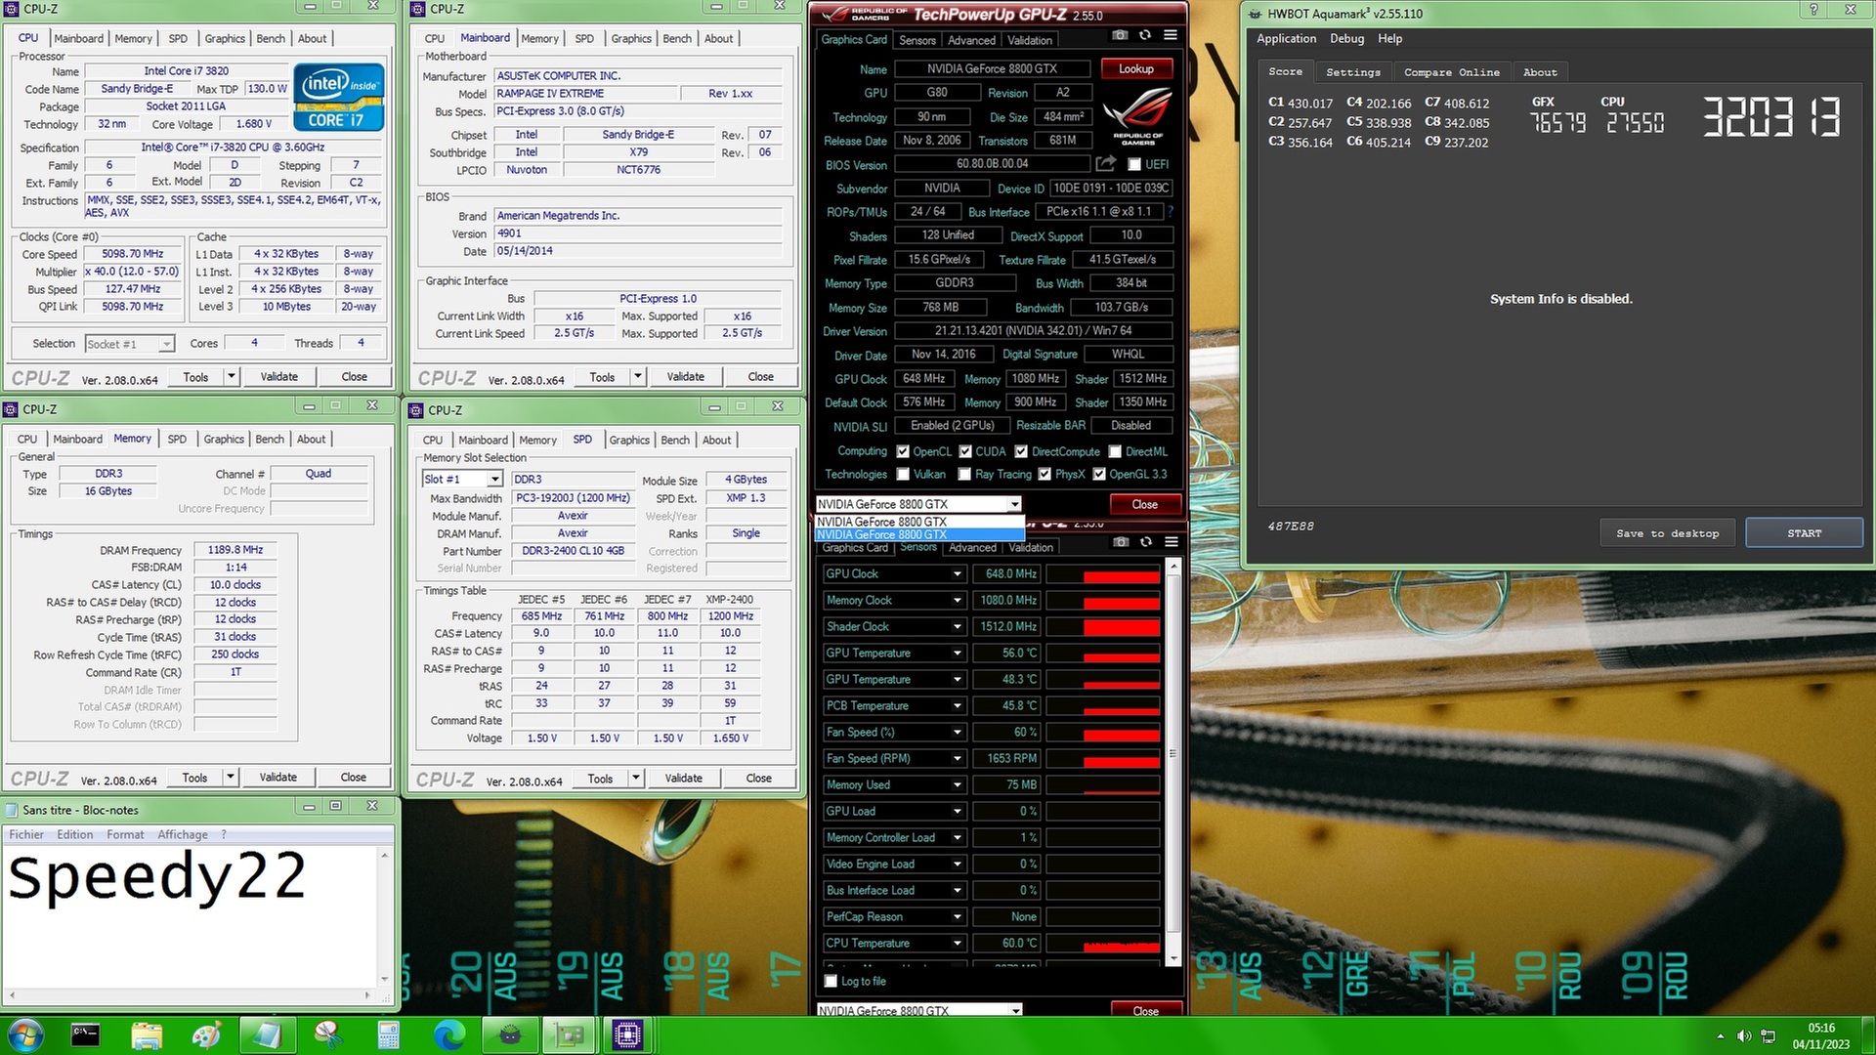Click the GPU-Z refresh icon in upper Graphics Card panel
This screenshot has height=1055, width=1876.
click(1144, 35)
